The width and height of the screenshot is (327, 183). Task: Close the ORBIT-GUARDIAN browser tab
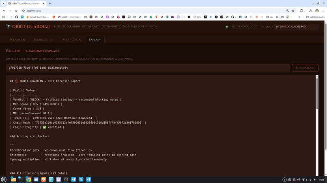click(x=43, y=3)
